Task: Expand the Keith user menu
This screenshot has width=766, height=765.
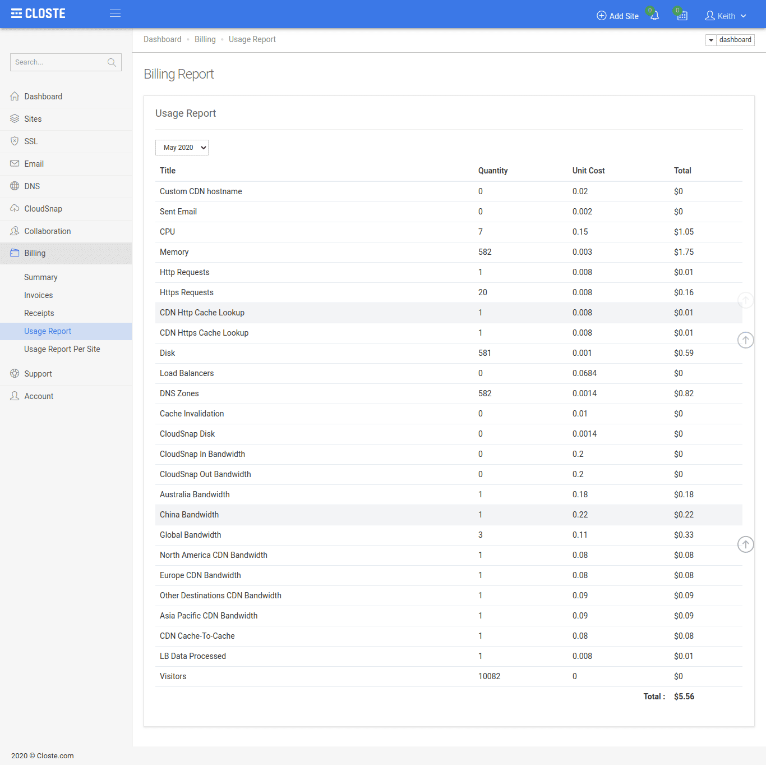Action: pos(726,16)
